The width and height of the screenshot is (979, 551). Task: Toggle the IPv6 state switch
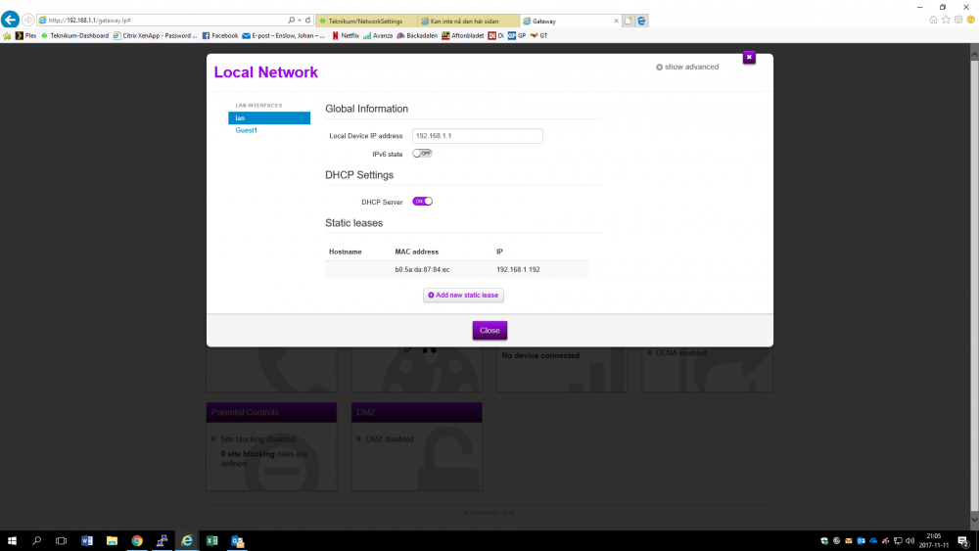pyautogui.click(x=422, y=154)
